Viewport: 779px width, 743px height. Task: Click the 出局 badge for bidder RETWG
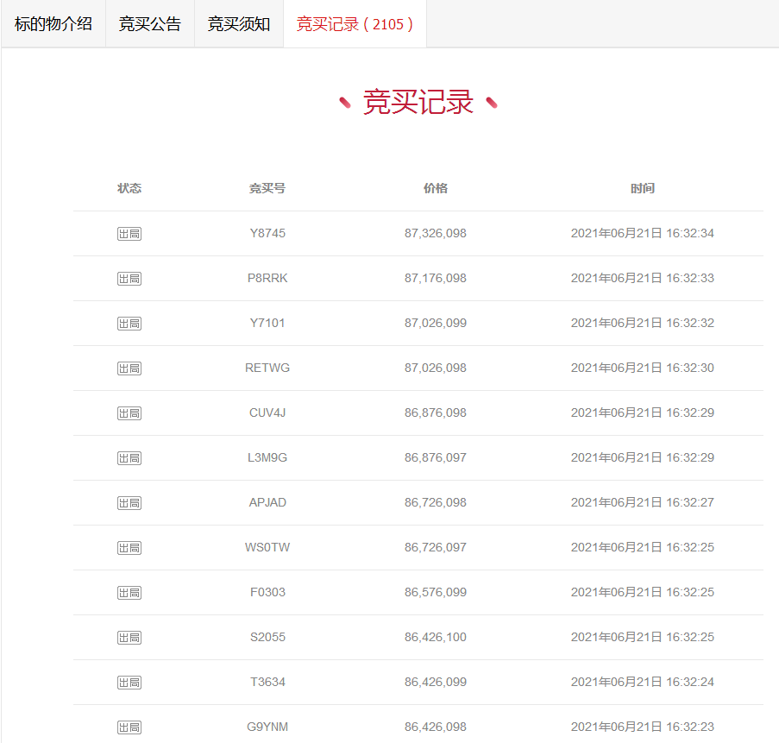coord(129,368)
